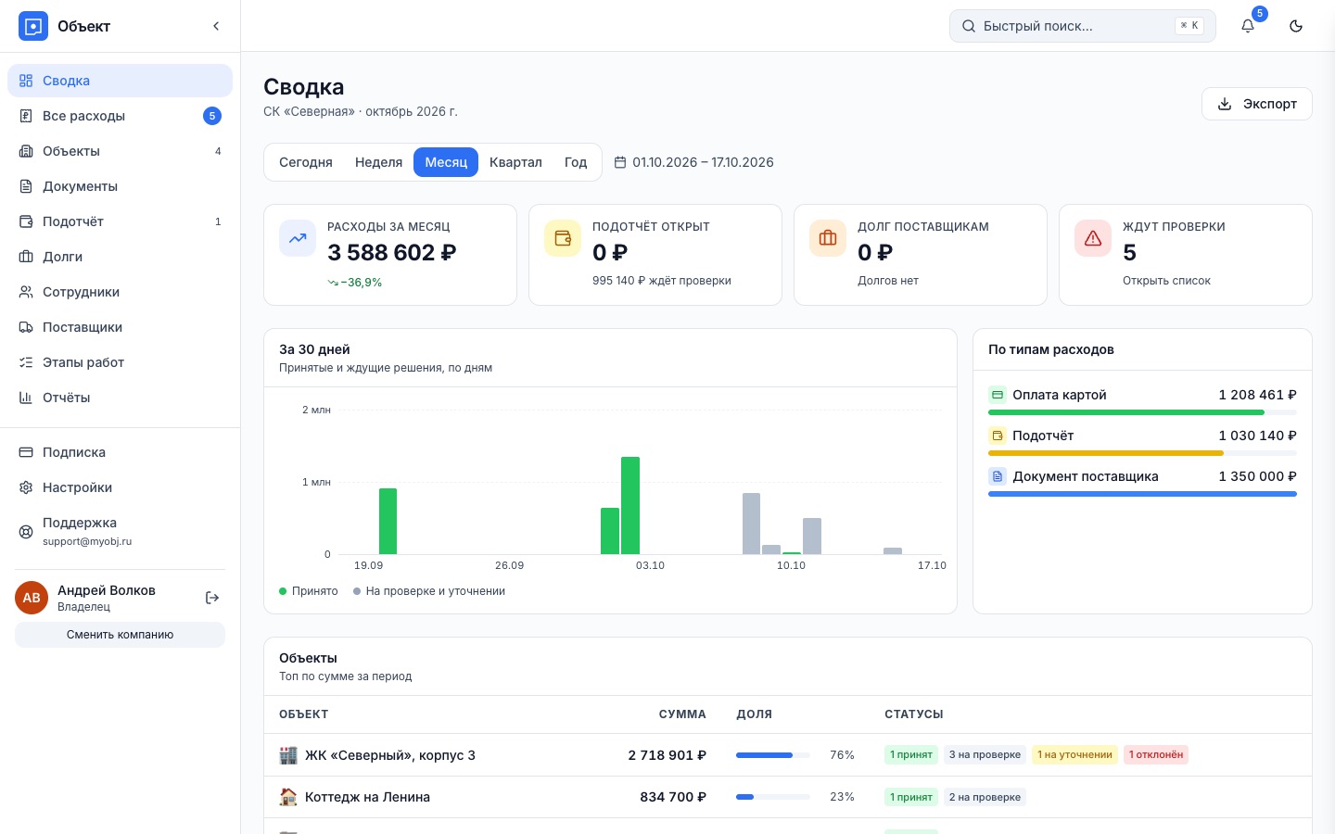1335x834 pixels.
Task: Toggle На проверке и уточнении legend item
Action: tap(429, 591)
